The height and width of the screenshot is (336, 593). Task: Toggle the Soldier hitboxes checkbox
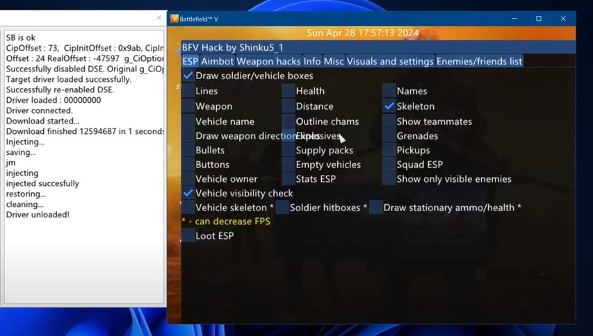pos(282,208)
